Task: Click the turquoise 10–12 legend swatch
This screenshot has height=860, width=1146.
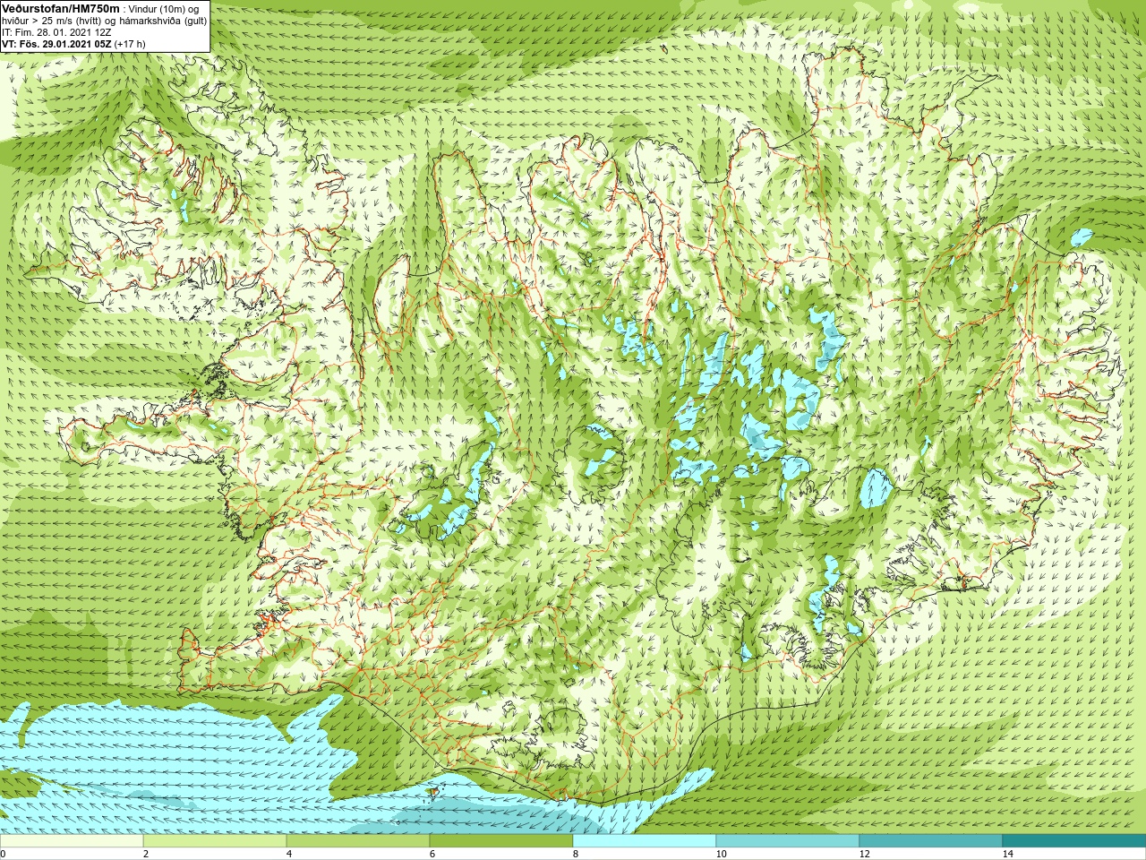Action: click(788, 841)
